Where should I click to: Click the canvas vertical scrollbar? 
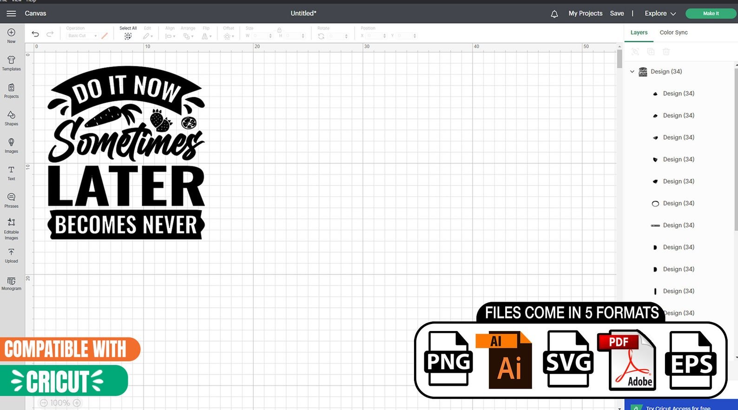pyautogui.click(x=619, y=59)
